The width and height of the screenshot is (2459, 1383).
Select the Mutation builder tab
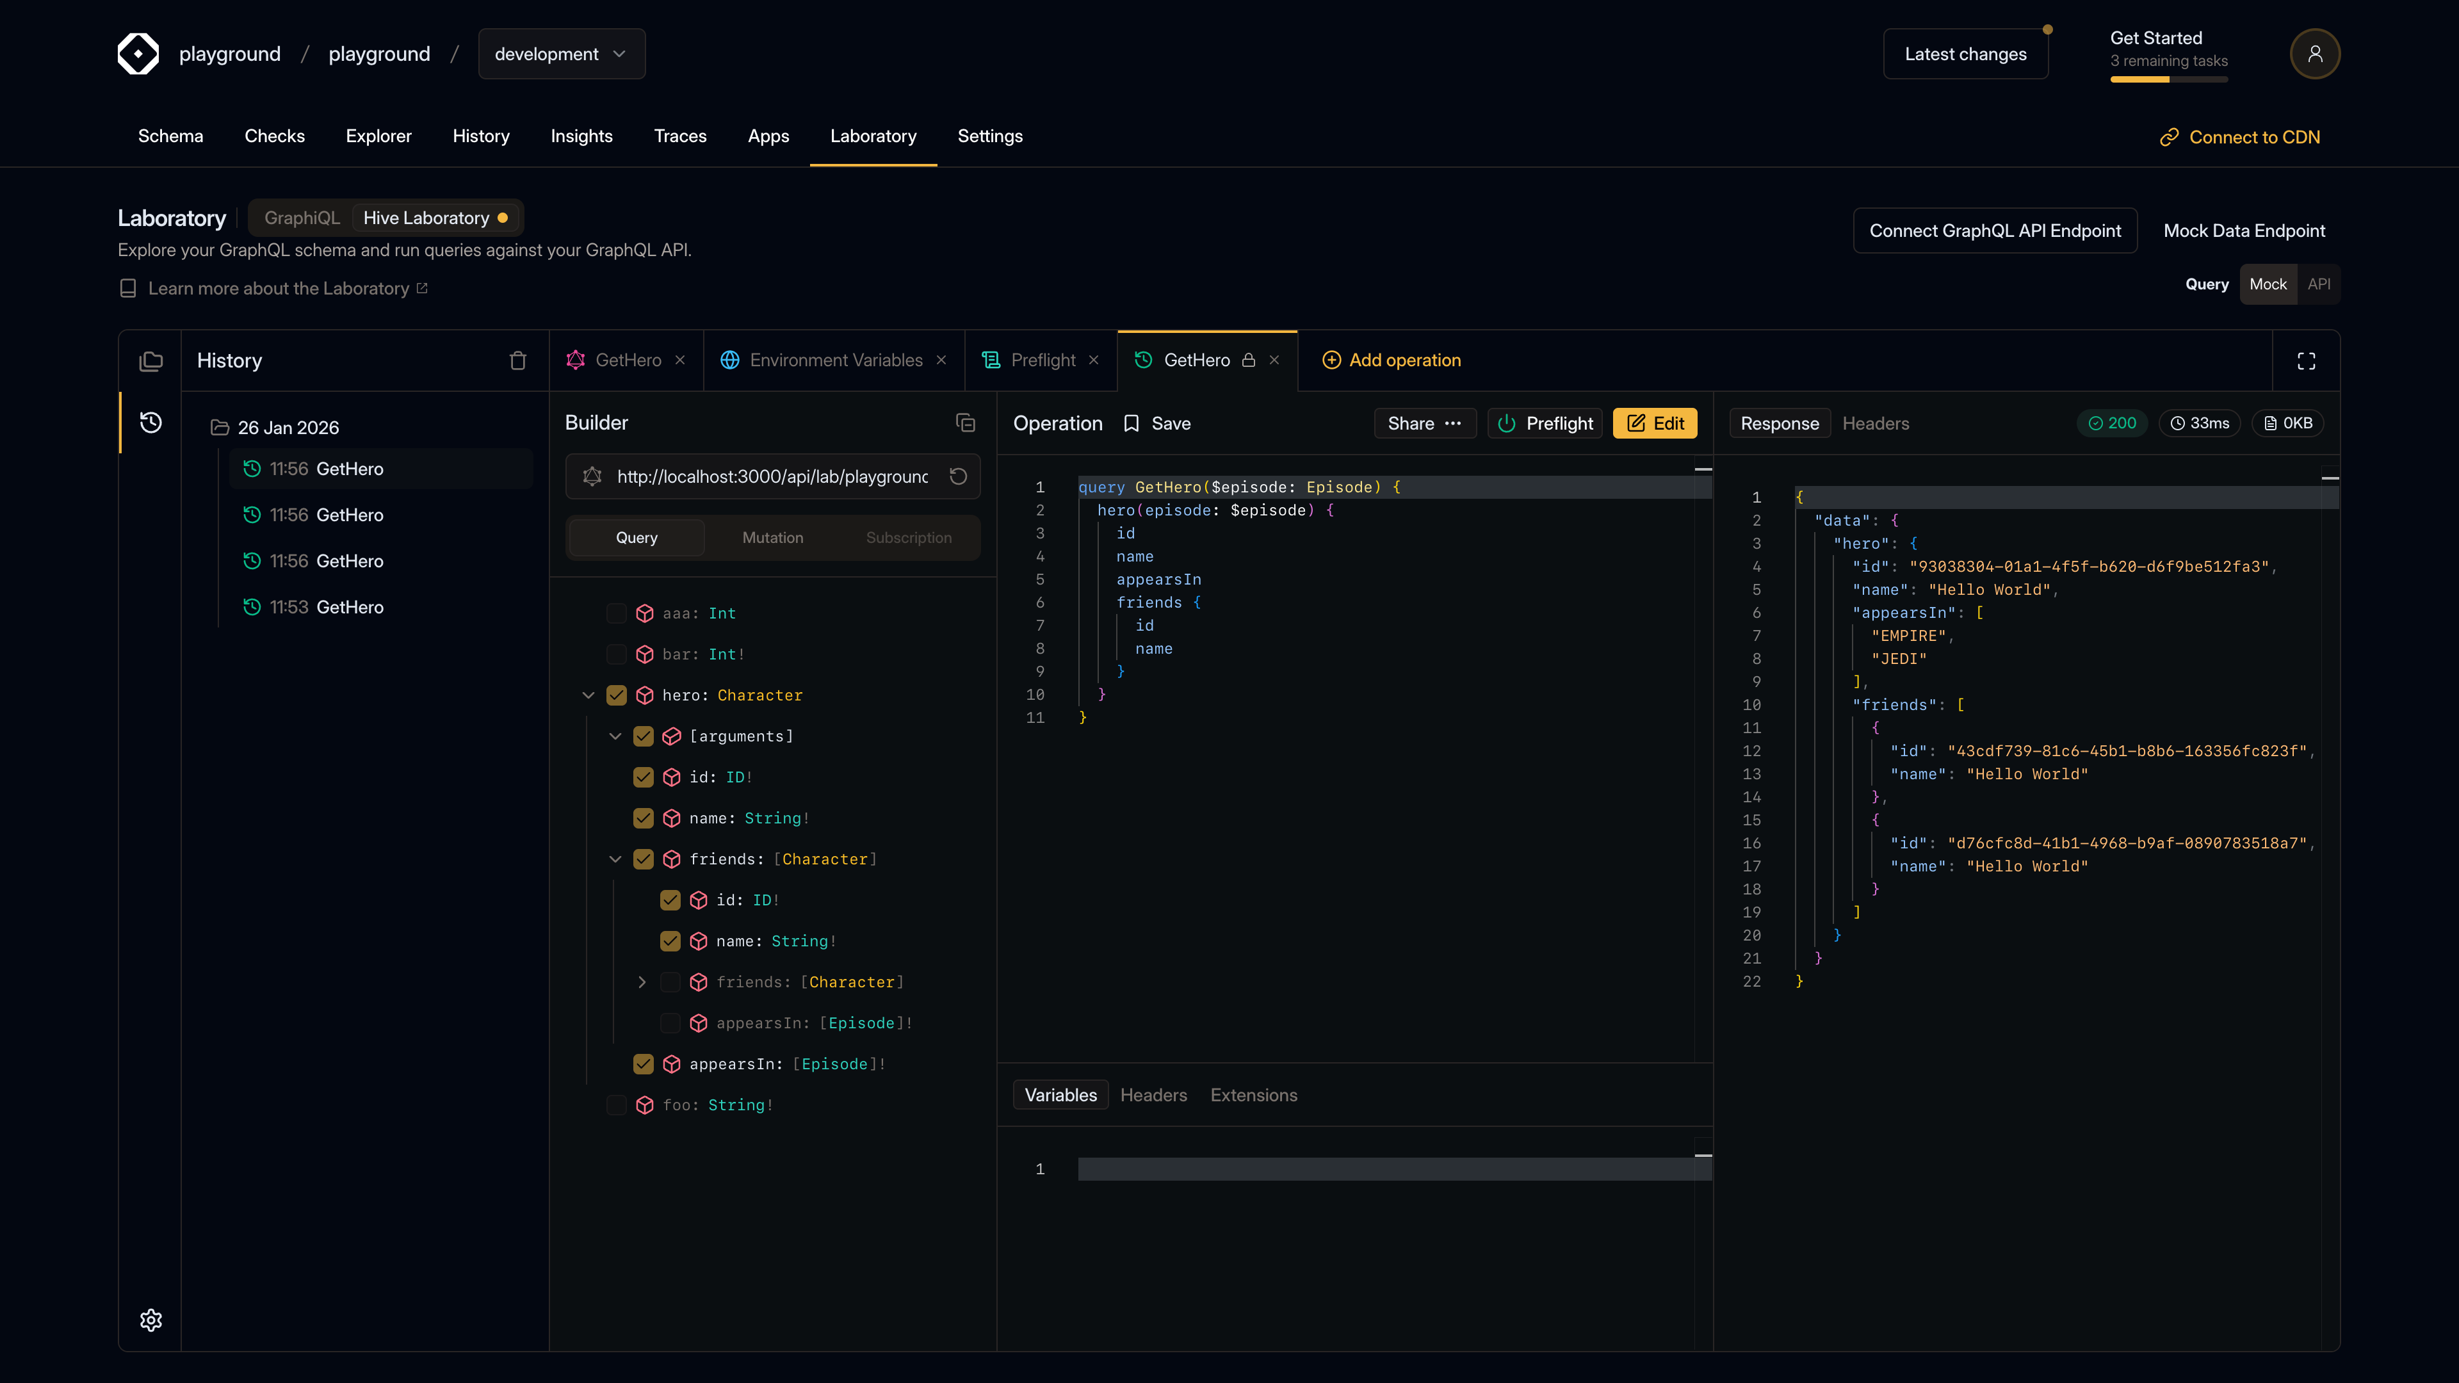[x=772, y=537]
